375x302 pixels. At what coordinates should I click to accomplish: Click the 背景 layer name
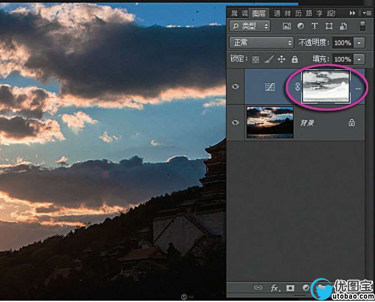coord(307,123)
